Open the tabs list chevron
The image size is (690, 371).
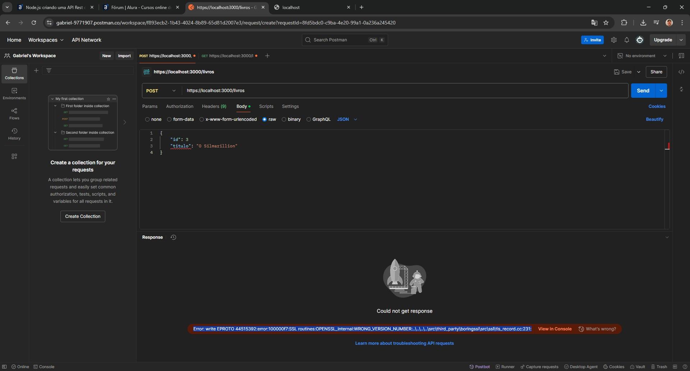[x=604, y=56]
